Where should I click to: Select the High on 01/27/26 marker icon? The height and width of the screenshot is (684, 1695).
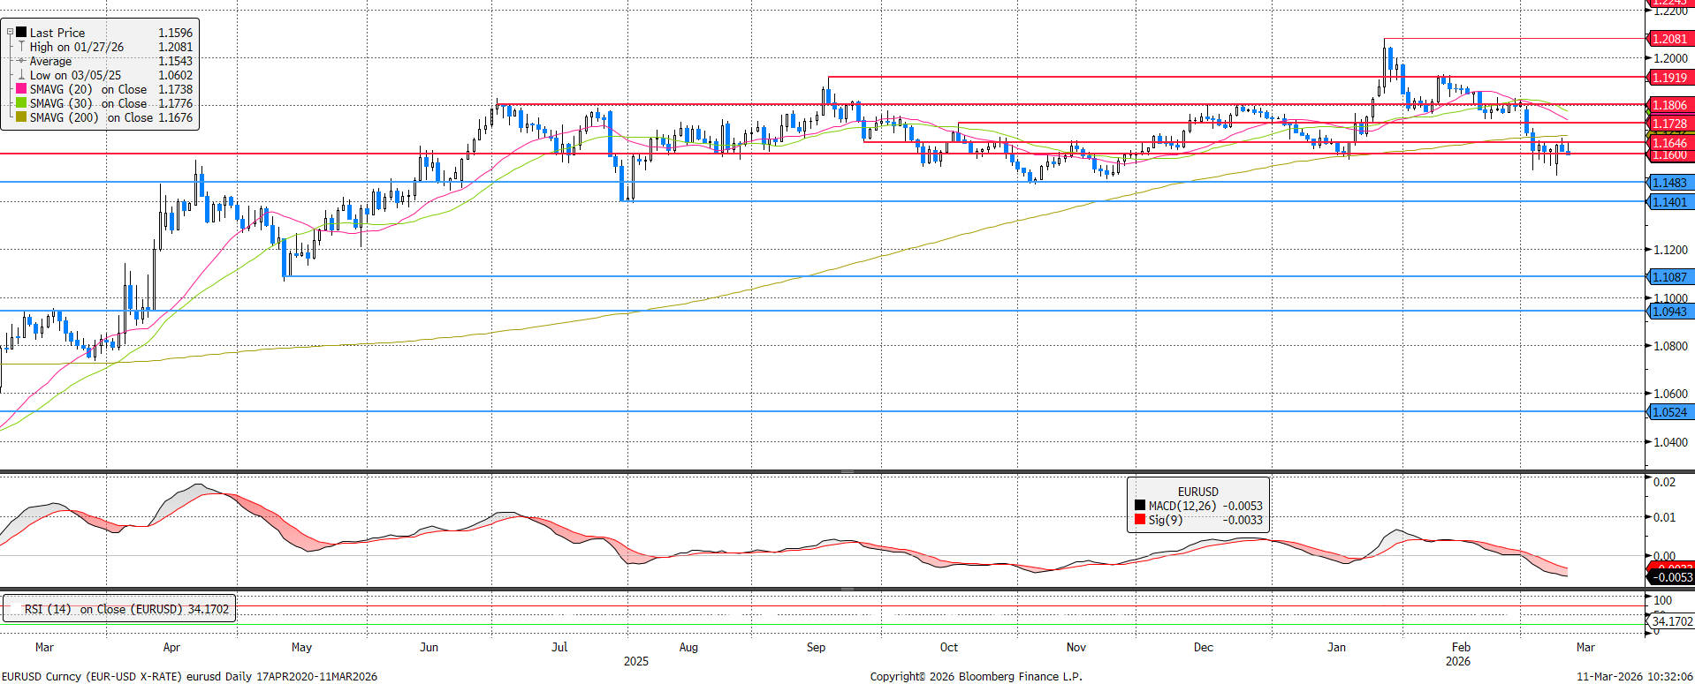[21, 47]
